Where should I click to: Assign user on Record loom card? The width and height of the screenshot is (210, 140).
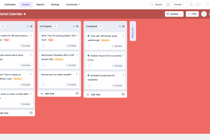click(x=43, y=85)
